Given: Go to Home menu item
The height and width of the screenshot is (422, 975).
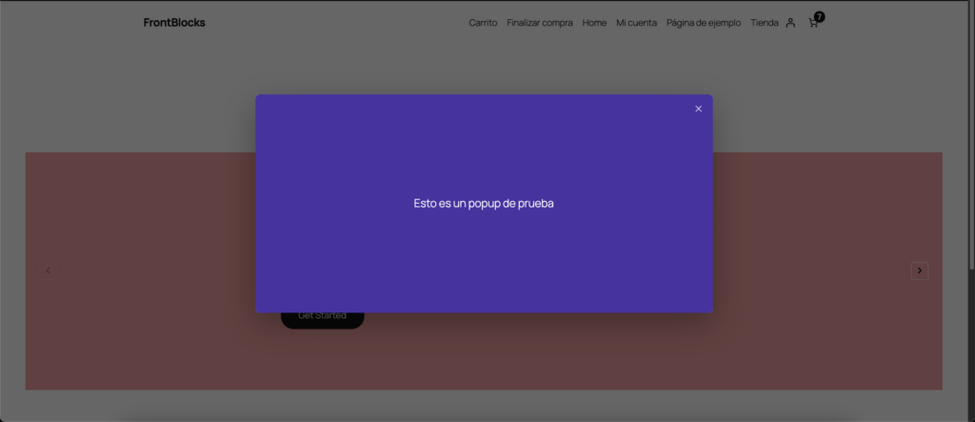Looking at the screenshot, I should pyautogui.click(x=594, y=23).
